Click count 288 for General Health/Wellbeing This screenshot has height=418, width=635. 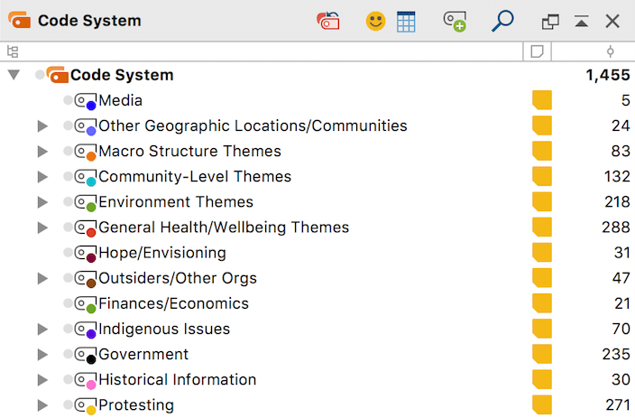615,228
